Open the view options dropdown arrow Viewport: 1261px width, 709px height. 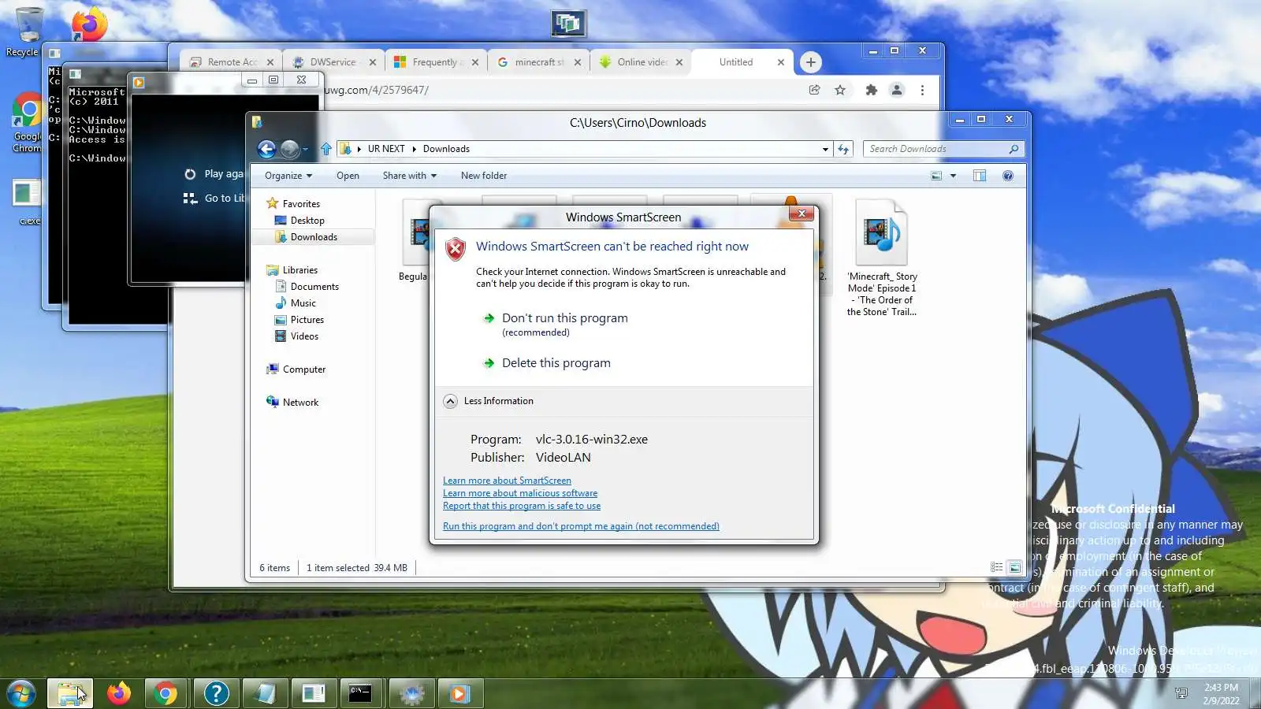tap(953, 176)
